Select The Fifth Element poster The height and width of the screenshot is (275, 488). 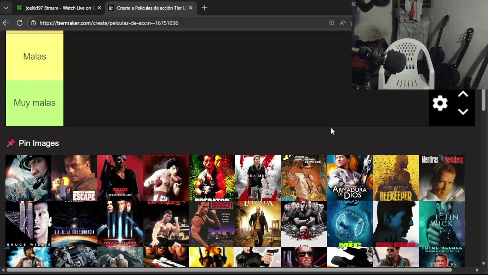point(120,224)
